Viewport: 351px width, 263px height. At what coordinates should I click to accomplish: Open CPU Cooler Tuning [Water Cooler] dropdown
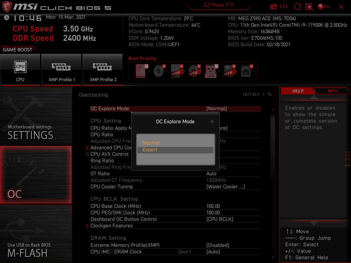coord(226,187)
